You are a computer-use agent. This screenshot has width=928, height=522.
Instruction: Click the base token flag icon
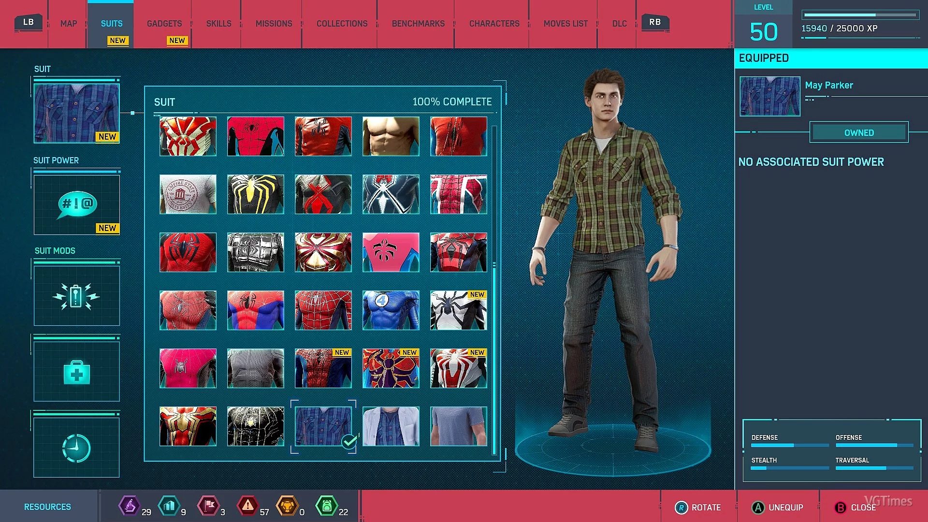tap(208, 506)
